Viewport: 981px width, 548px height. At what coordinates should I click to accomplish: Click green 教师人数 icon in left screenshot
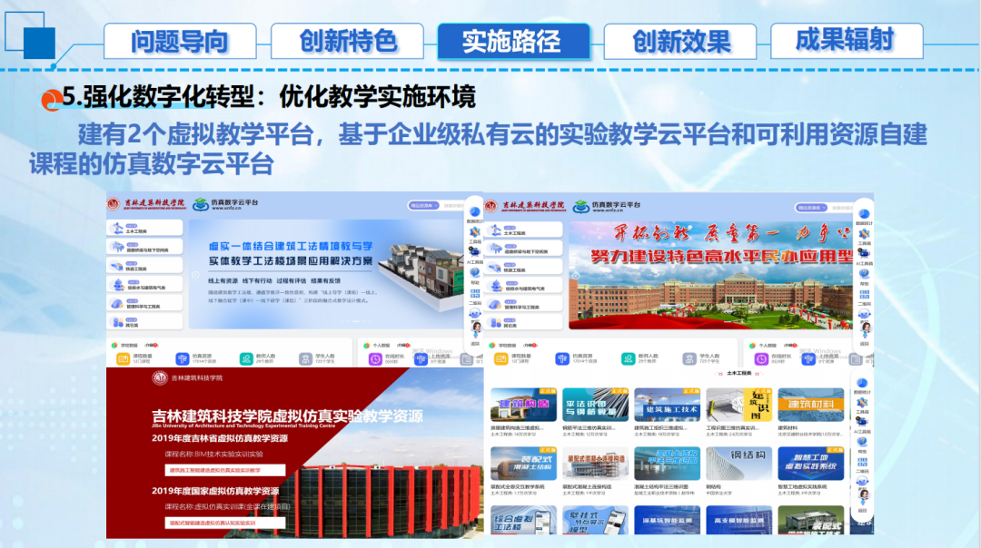[246, 358]
